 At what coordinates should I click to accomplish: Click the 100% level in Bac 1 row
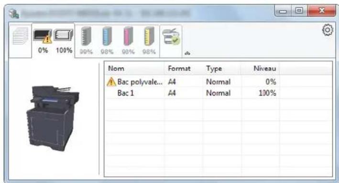267,93
